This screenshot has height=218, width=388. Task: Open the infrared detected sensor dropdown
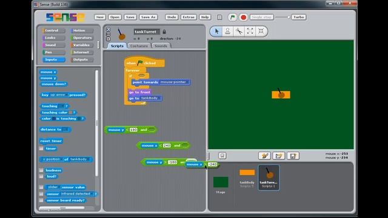(x=77, y=194)
